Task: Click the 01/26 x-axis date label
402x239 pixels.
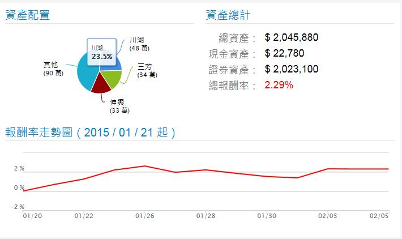Action: coord(145,216)
